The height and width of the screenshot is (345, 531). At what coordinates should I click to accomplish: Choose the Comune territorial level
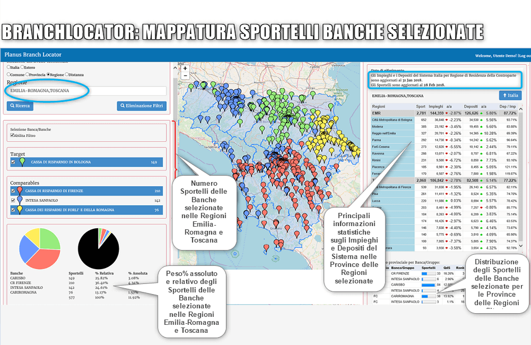pos(8,74)
